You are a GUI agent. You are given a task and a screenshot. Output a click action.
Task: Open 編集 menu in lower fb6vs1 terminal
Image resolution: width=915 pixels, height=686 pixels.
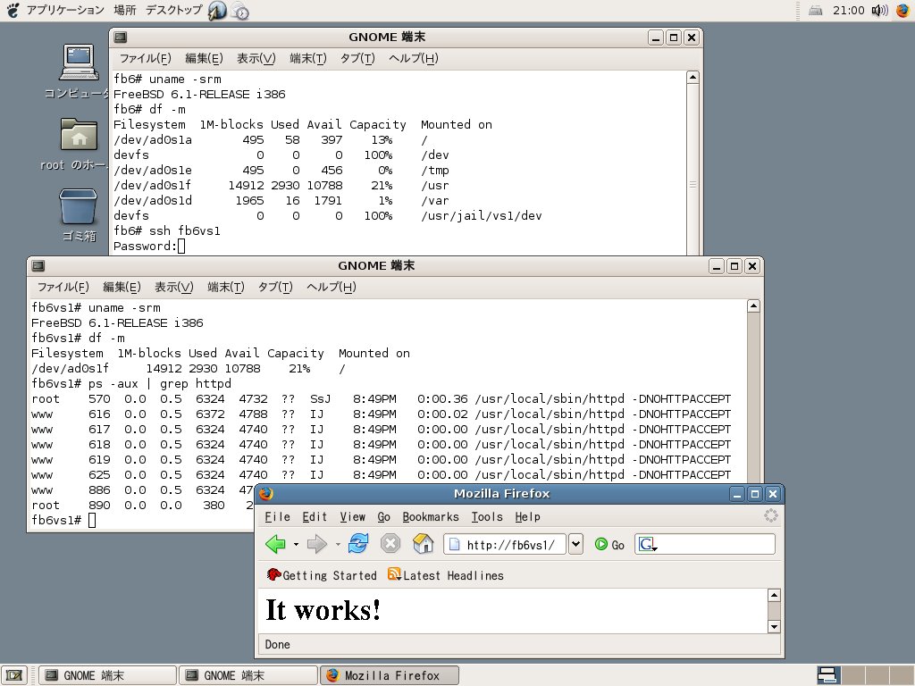[122, 287]
